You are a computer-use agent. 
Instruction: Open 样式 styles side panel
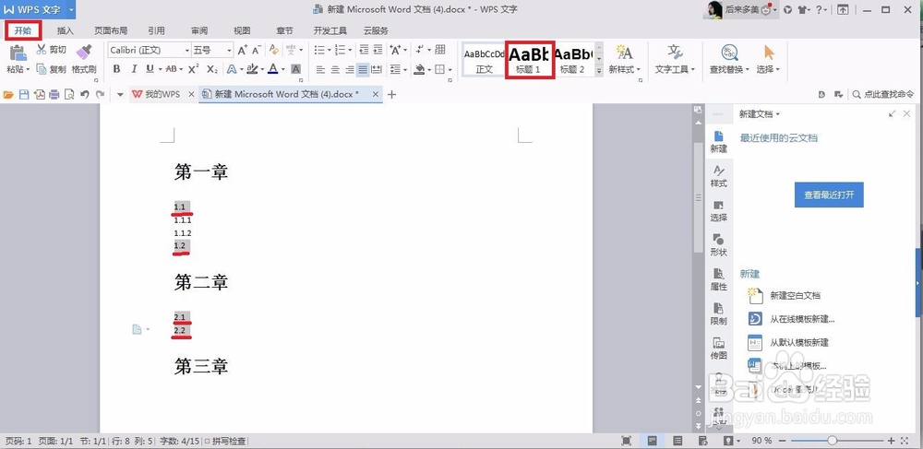click(718, 176)
